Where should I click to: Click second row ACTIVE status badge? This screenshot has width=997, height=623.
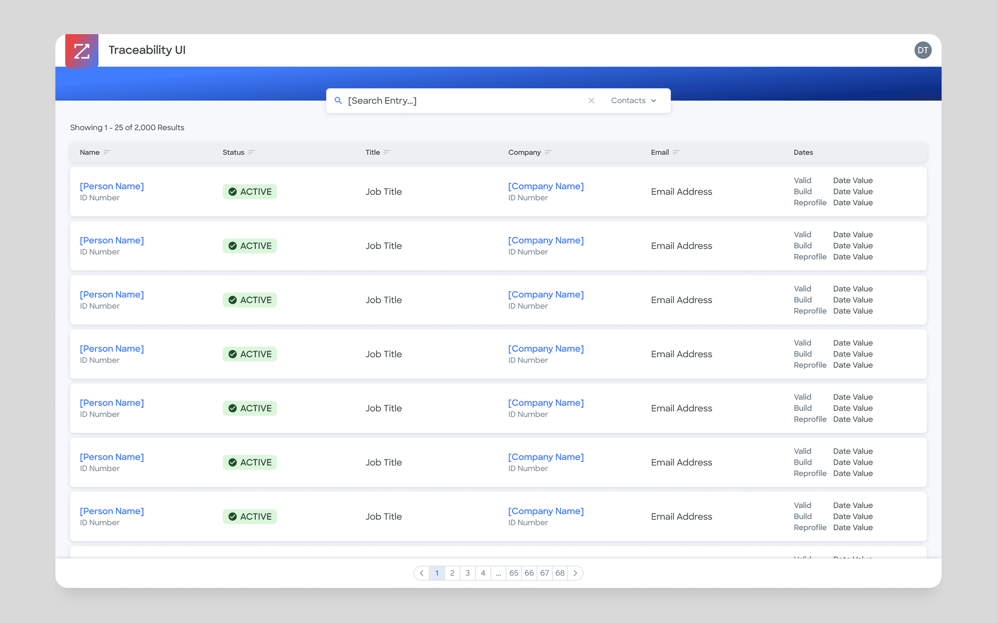click(x=250, y=246)
